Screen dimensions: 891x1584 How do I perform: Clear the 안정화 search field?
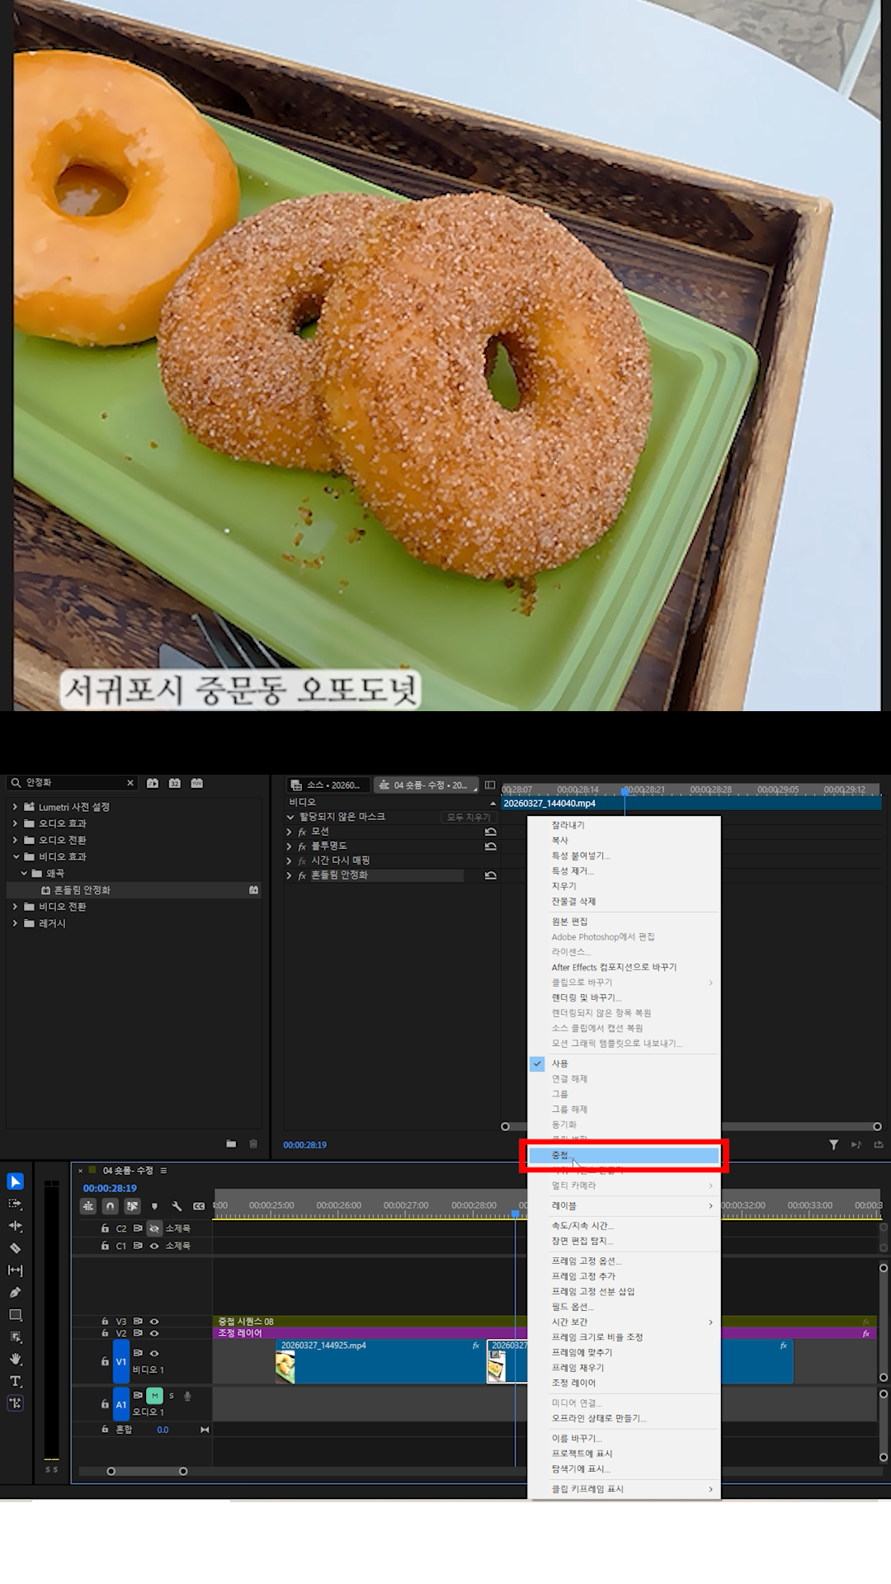[x=130, y=783]
